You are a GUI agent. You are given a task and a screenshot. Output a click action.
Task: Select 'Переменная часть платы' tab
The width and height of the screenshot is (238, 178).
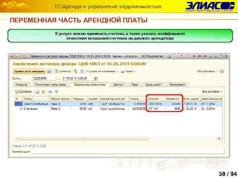(x=90, y=84)
